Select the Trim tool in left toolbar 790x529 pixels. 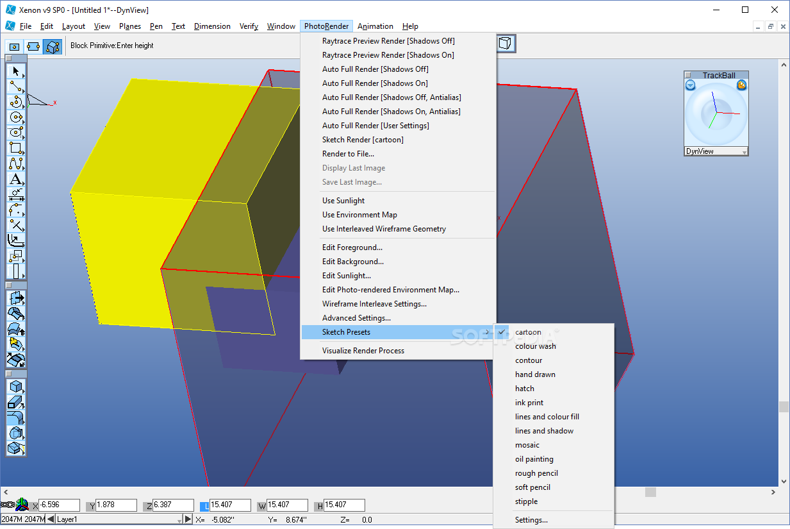16,225
